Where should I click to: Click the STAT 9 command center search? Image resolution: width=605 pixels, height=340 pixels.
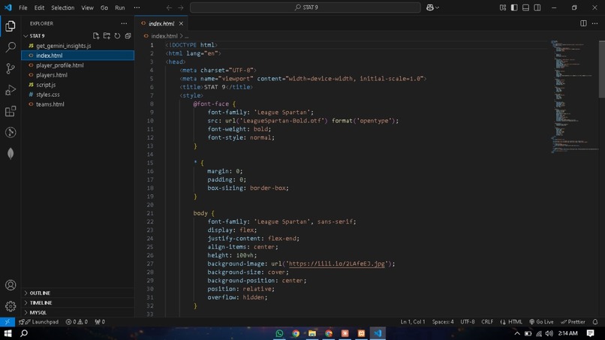(x=306, y=8)
